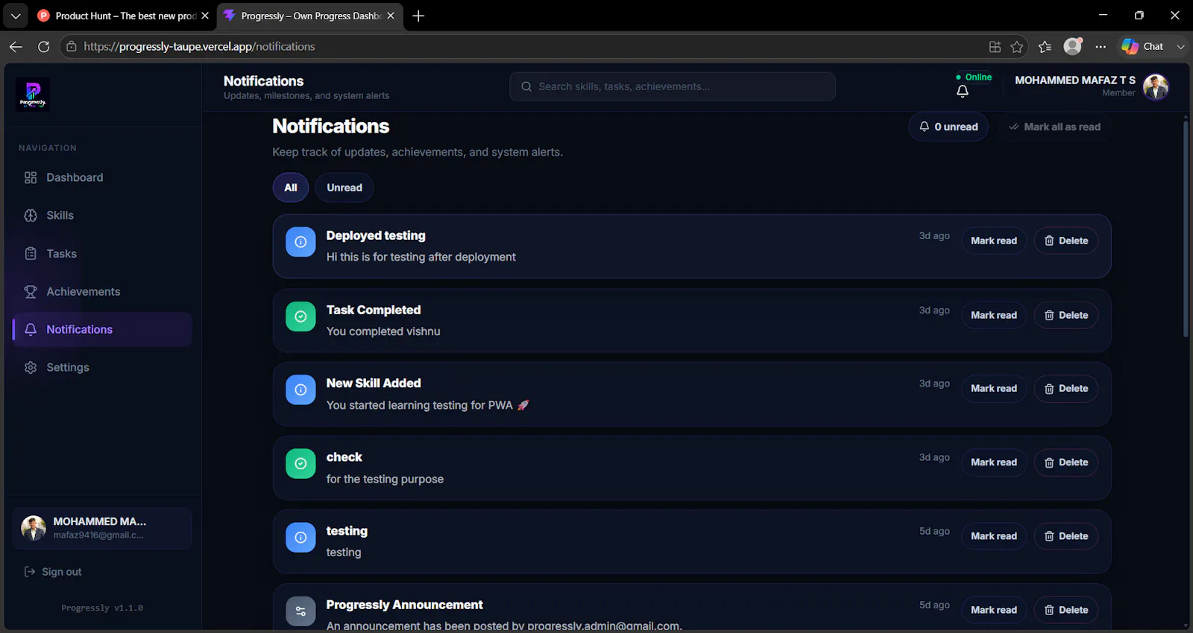
Task: Reload the page with the refresh icon
Action: (x=44, y=46)
